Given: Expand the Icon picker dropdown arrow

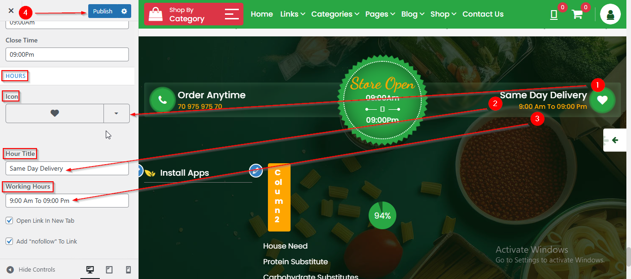Looking at the screenshot, I should point(116,113).
